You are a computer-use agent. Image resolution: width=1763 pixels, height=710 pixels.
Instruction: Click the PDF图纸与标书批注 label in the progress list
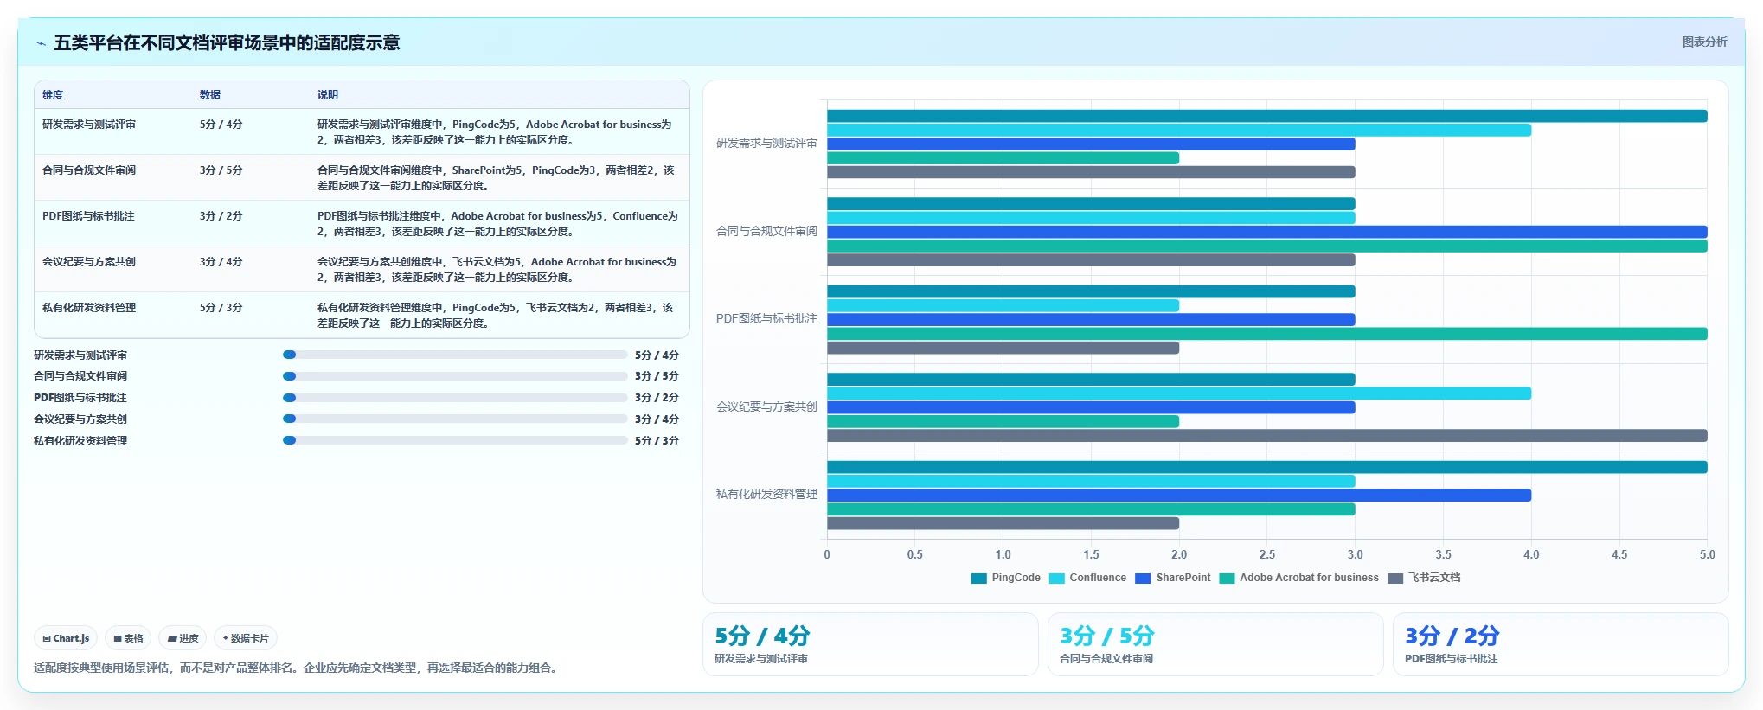[x=80, y=398]
